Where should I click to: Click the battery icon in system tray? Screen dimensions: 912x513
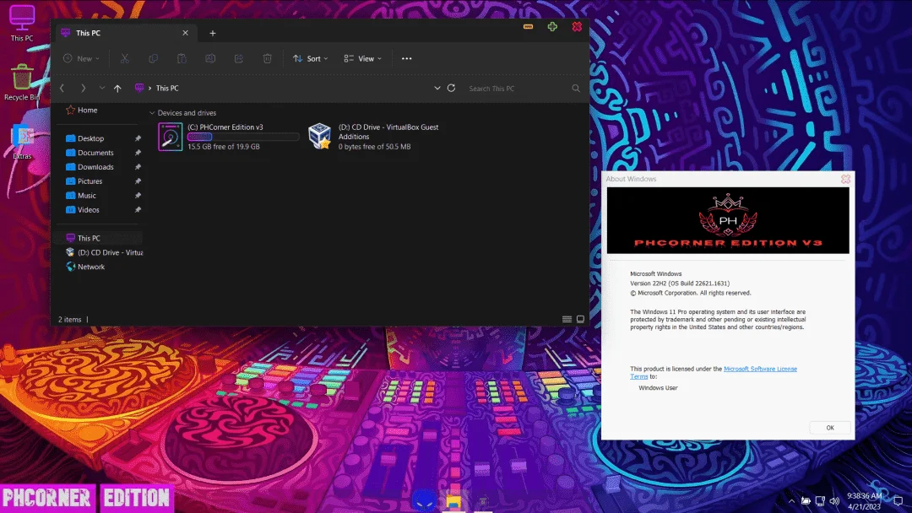(x=806, y=501)
